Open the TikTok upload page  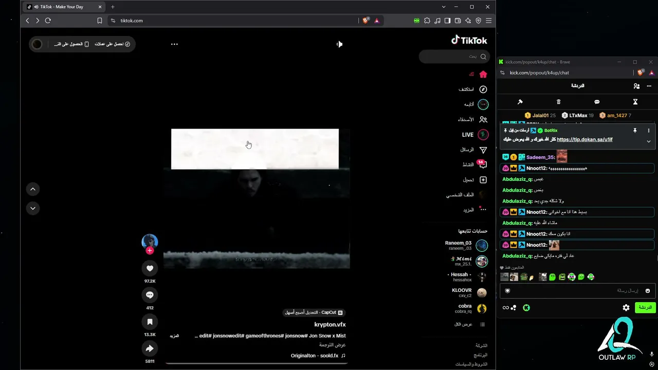475,180
